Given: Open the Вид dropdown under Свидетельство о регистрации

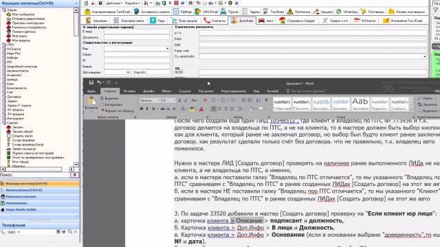Looking at the screenshot, I should click(167, 49).
